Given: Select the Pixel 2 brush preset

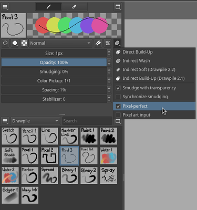Looking at the screenshot, I should tap(49, 156).
